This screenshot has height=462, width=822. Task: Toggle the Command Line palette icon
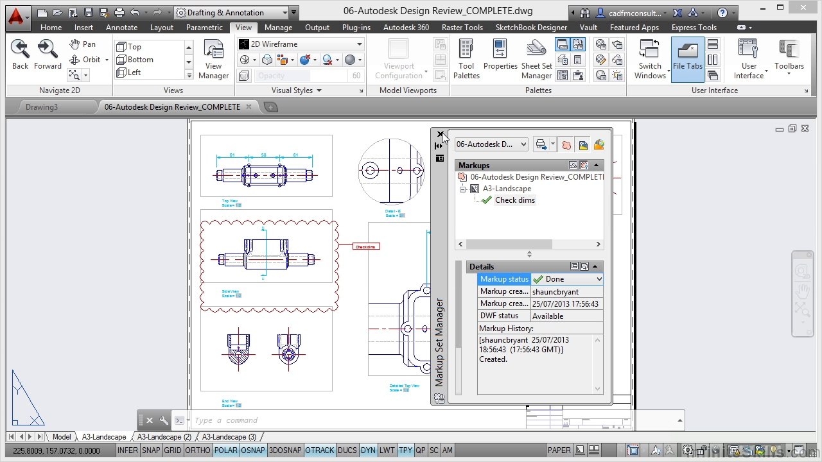pyautogui.click(x=562, y=44)
